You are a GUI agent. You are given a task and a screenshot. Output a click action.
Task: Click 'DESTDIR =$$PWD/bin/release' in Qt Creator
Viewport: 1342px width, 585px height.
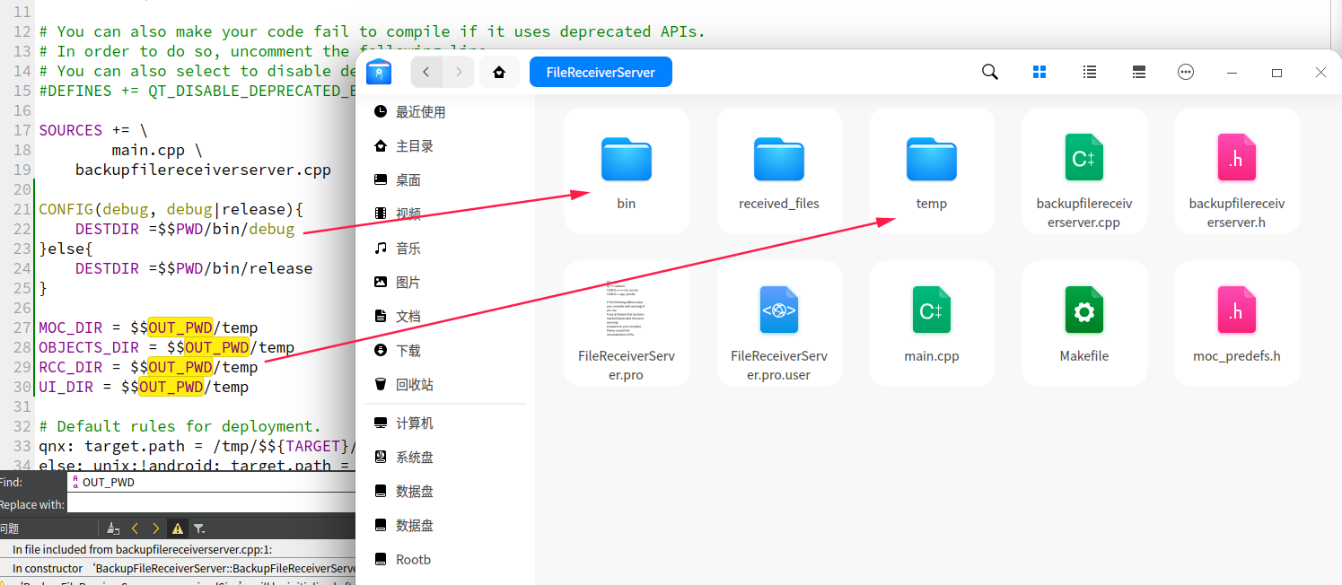pos(194,268)
